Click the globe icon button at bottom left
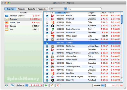The width and height of the screenshot is (127, 90). 6,85
